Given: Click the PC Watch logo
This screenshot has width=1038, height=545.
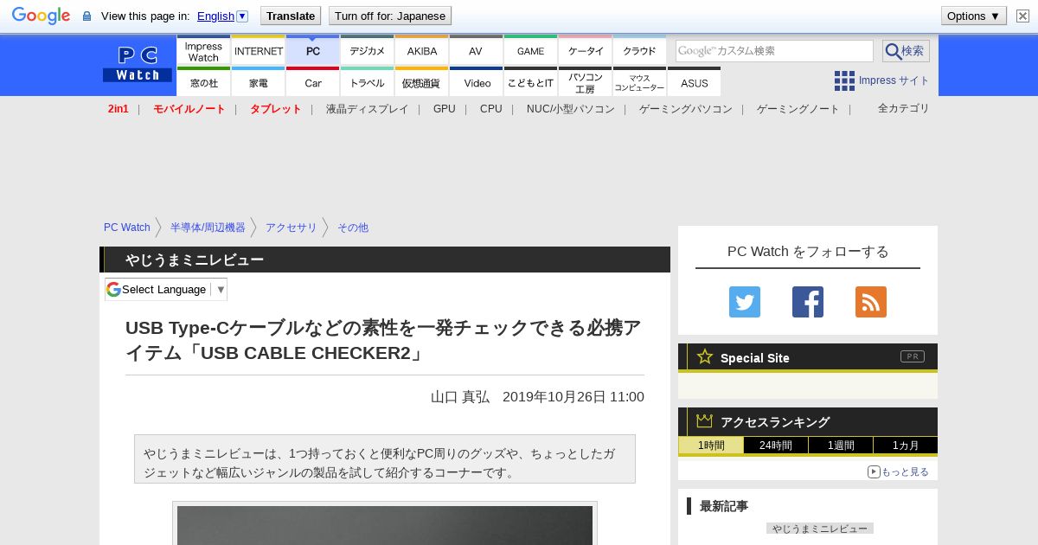Looking at the screenshot, I should pos(138,64).
